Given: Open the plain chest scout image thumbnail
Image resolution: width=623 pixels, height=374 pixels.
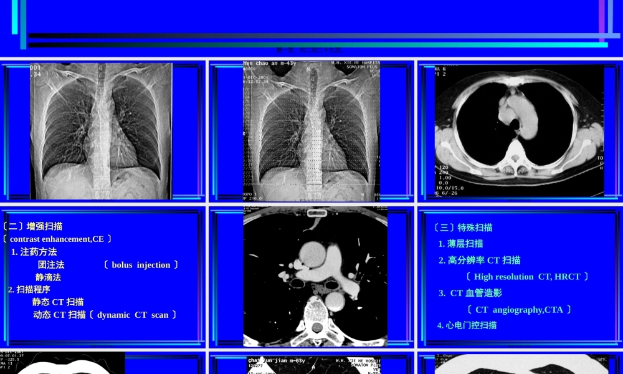Looking at the screenshot, I should [102, 131].
